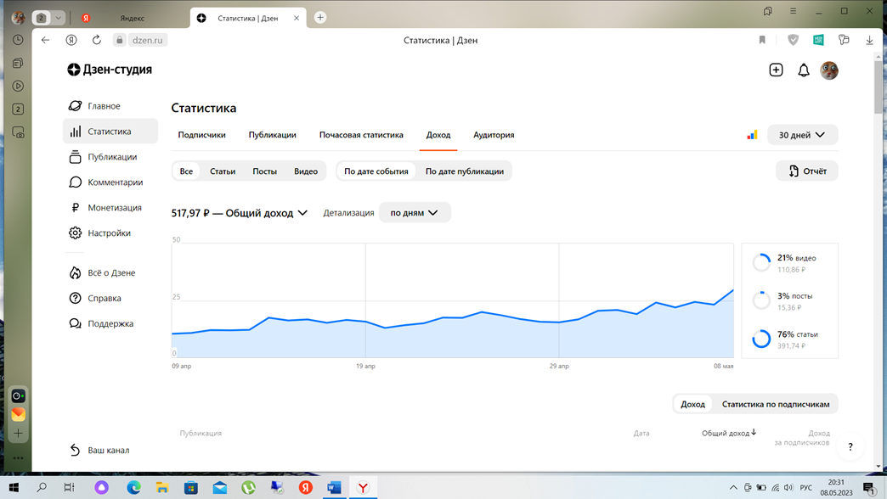The image size is (887, 499).
Task: Switch to Почасовая статистика tab
Action: 361,134
